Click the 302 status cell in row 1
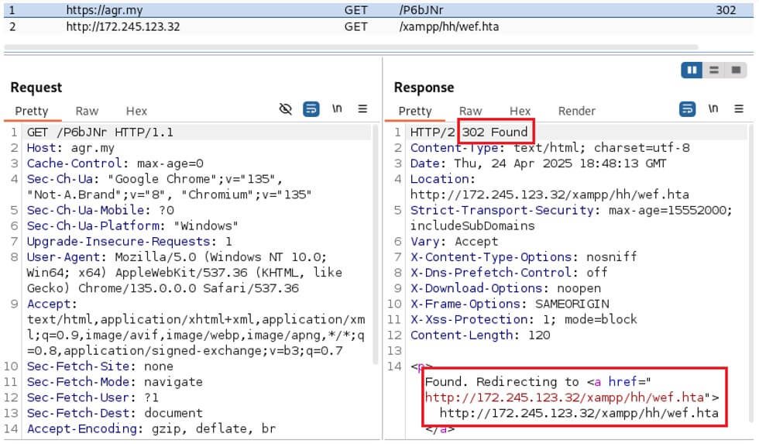The image size is (759, 444). [x=726, y=10]
